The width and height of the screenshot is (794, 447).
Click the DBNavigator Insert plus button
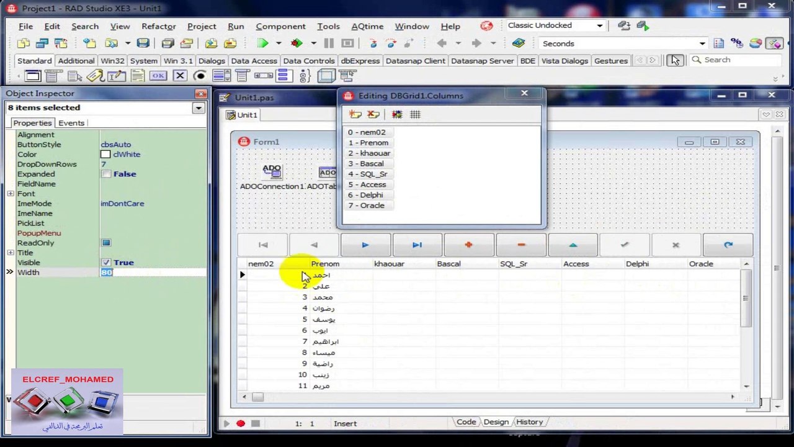(x=469, y=245)
